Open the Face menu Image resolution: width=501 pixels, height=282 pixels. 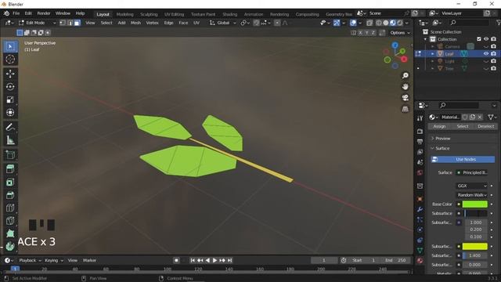click(x=183, y=23)
